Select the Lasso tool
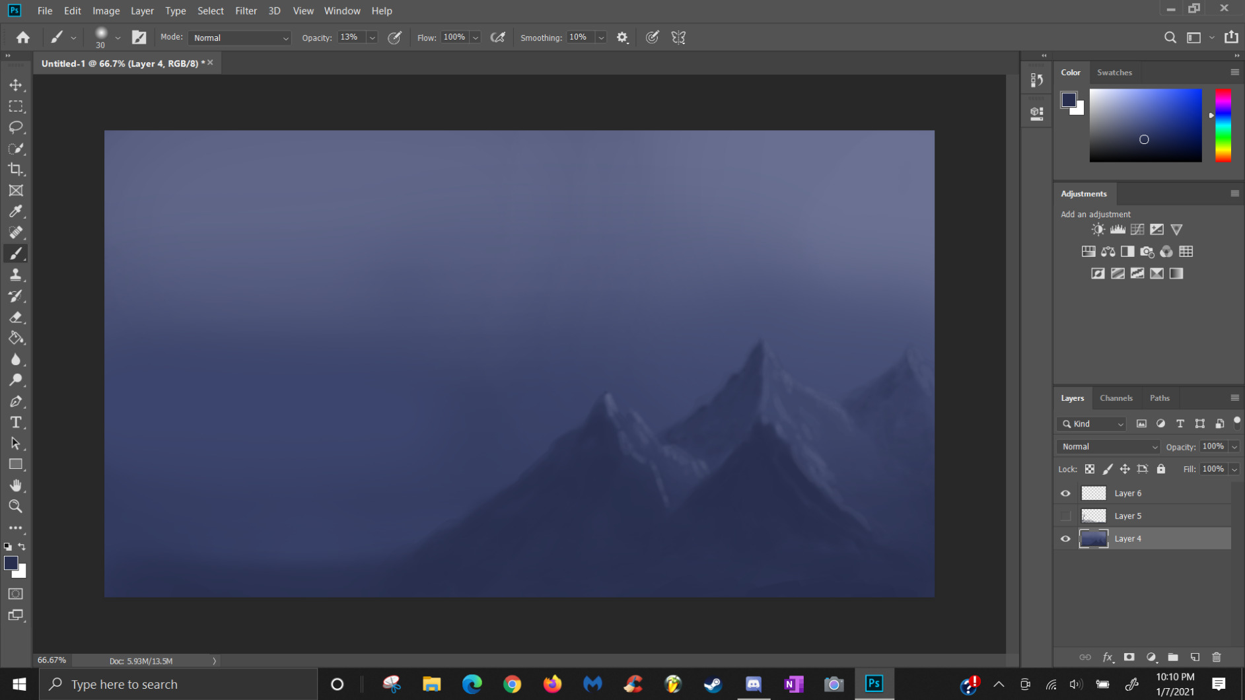The height and width of the screenshot is (700, 1245). click(x=16, y=127)
